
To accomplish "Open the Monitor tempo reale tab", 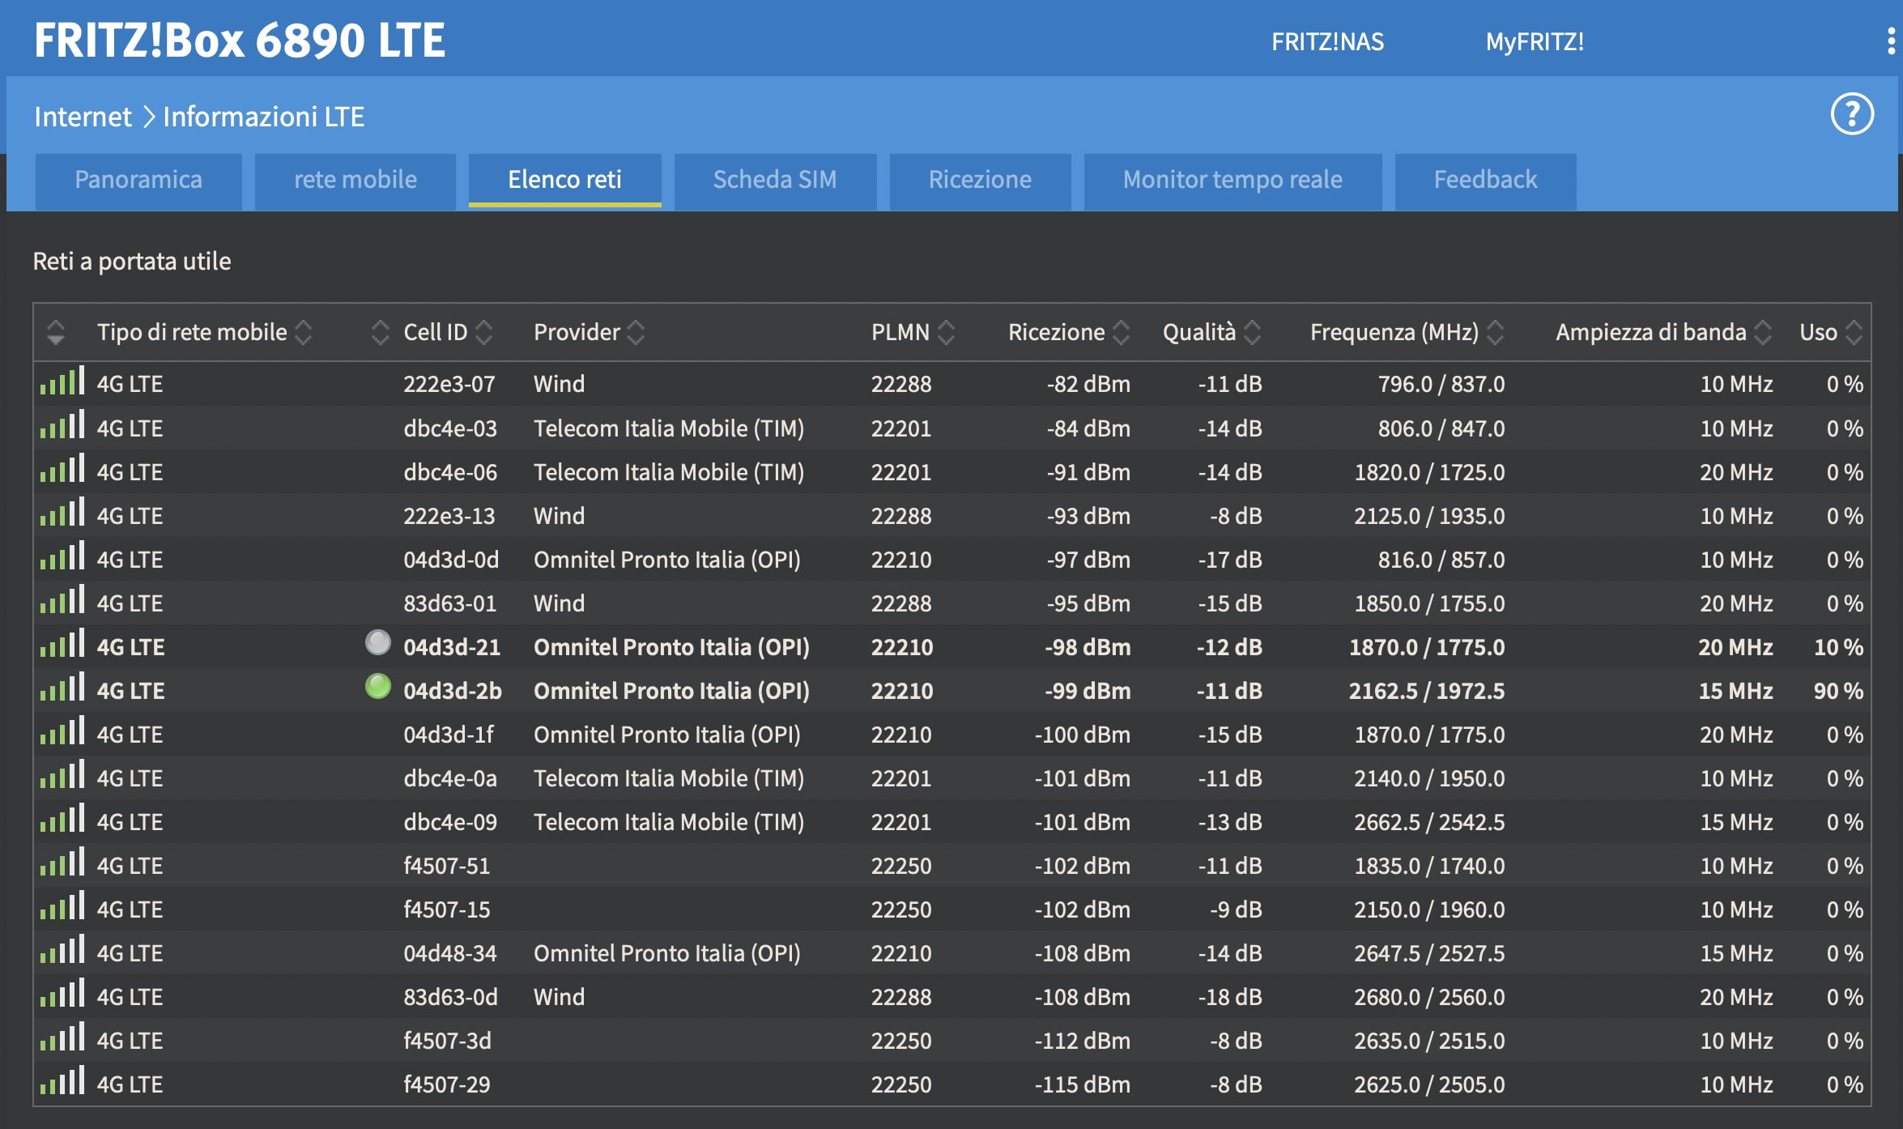I will point(1232,180).
